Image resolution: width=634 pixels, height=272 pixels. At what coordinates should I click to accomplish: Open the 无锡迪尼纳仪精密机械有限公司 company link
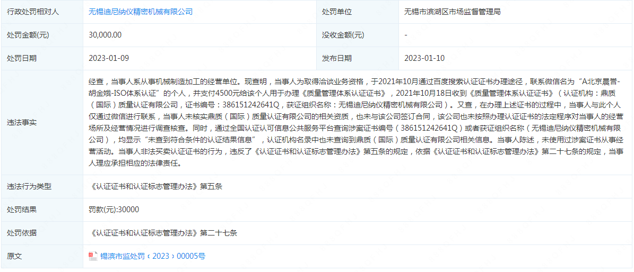tap(140, 12)
